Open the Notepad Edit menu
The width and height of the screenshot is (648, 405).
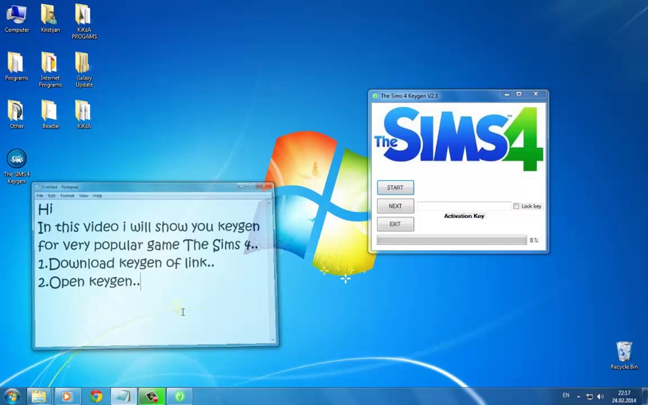pyautogui.click(x=52, y=196)
